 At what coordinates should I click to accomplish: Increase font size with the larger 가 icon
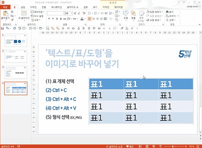coord(75,13)
